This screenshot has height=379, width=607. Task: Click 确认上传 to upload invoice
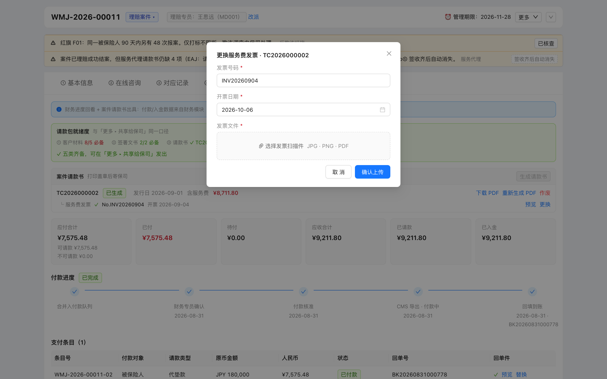(x=372, y=172)
